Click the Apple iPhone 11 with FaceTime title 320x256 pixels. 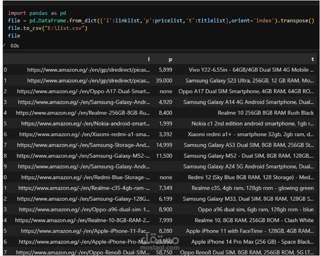point(250,231)
